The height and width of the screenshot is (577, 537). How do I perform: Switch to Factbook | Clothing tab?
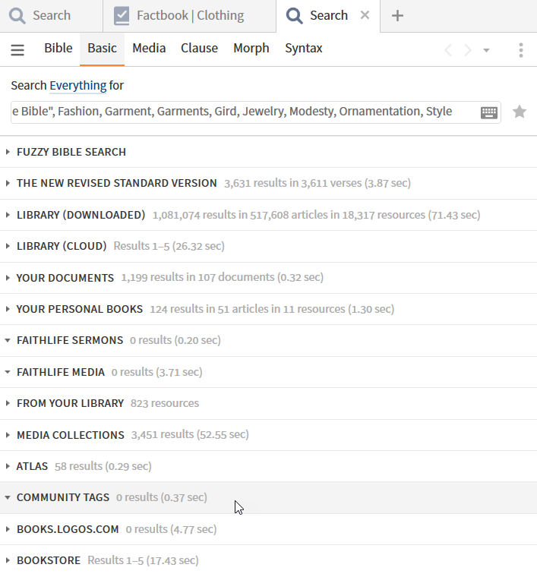click(190, 16)
